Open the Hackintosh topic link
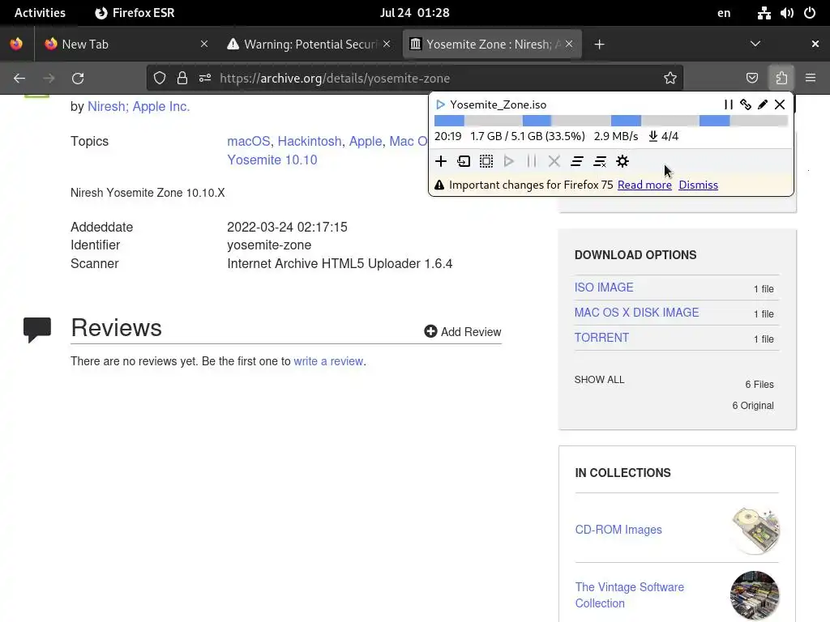Viewport: 830px width, 622px height. point(310,141)
